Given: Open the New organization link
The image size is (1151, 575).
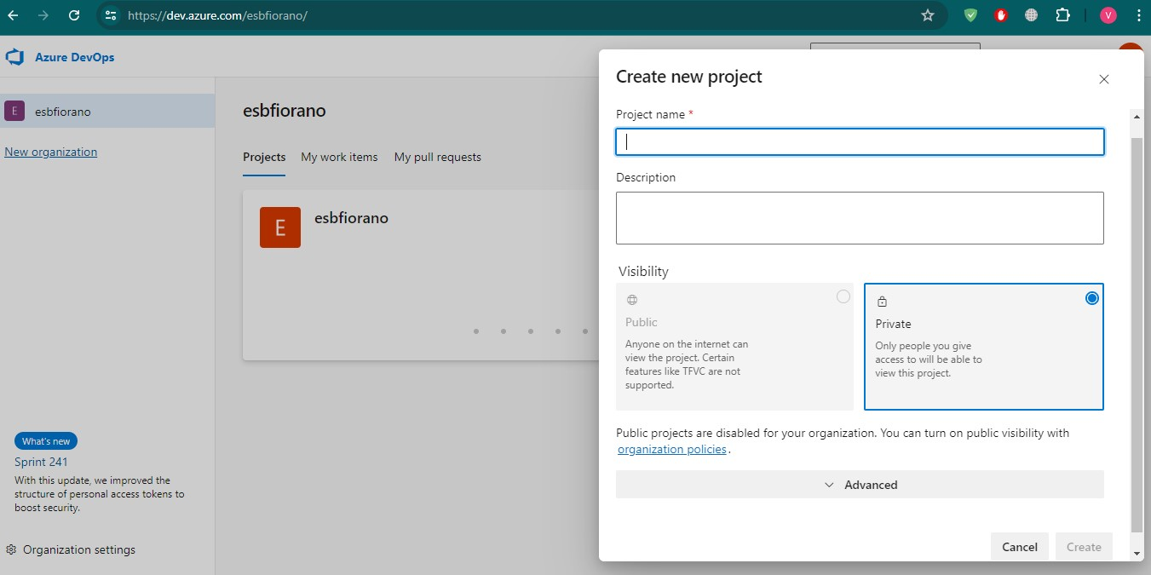Looking at the screenshot, I should coord(51,152).
